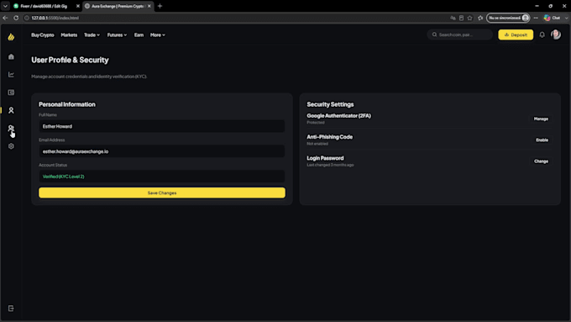Click the Aura Exchange flame logo
The height and width of the screenshot is (322, 571).
click(x=11, y=37)
